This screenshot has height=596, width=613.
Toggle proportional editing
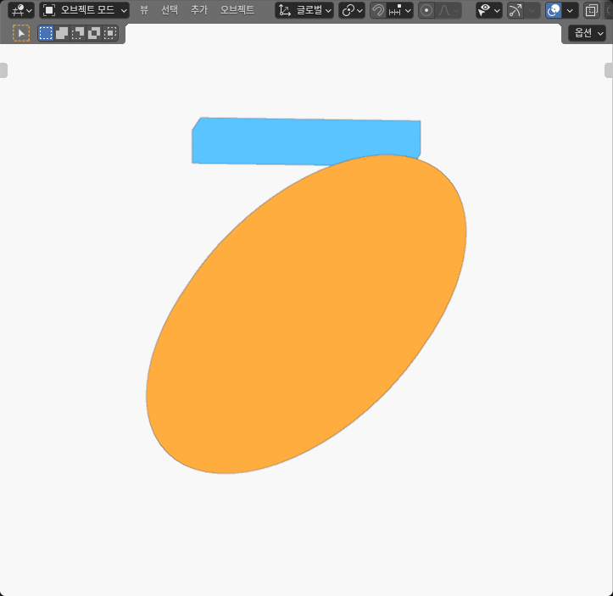coord(426,10)
